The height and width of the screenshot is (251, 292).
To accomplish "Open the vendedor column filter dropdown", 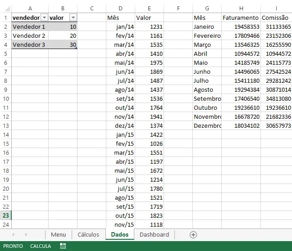I will coord(44,18).
